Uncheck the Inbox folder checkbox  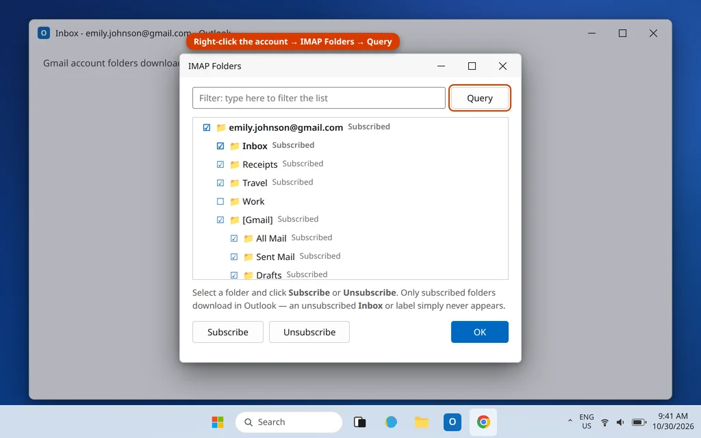(220, 146)
